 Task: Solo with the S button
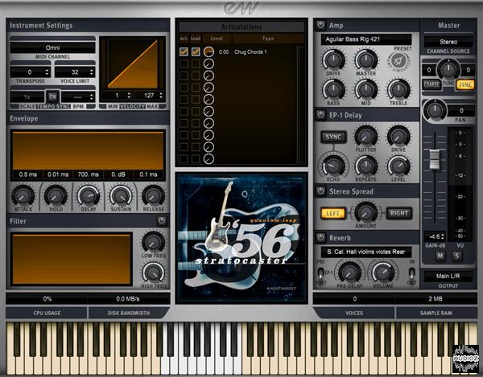[456, 256]
